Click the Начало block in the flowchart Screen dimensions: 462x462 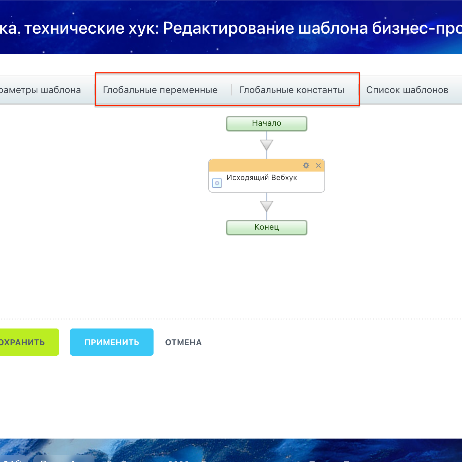[267, 123]
